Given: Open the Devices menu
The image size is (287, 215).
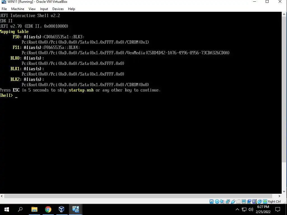Looking at the screenshot, I should pos(58,9).
